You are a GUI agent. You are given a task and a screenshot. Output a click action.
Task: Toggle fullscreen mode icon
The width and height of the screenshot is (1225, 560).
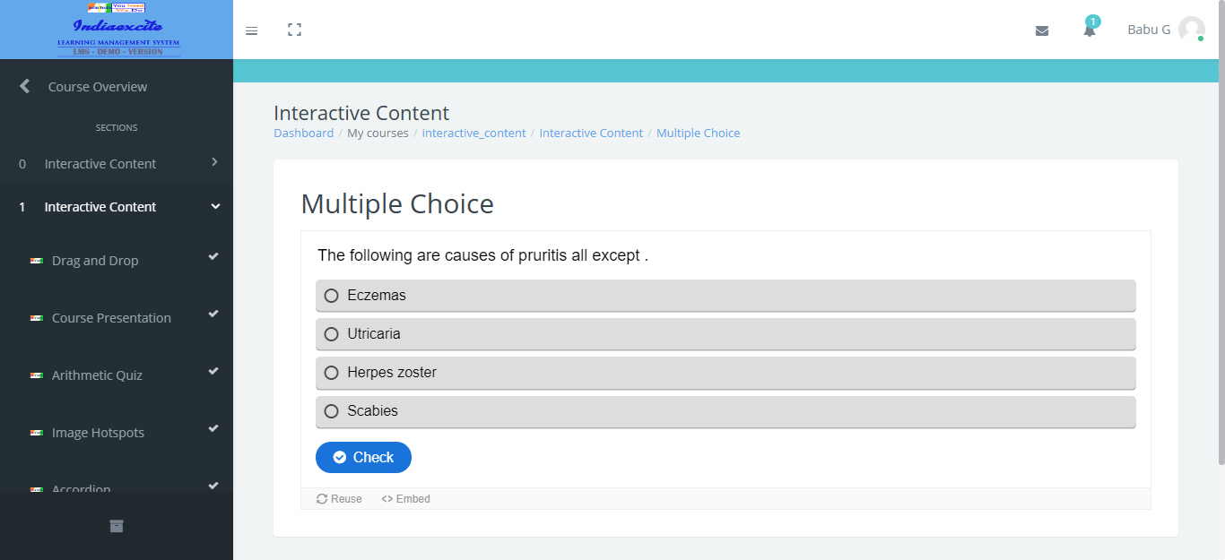[294, 30]
